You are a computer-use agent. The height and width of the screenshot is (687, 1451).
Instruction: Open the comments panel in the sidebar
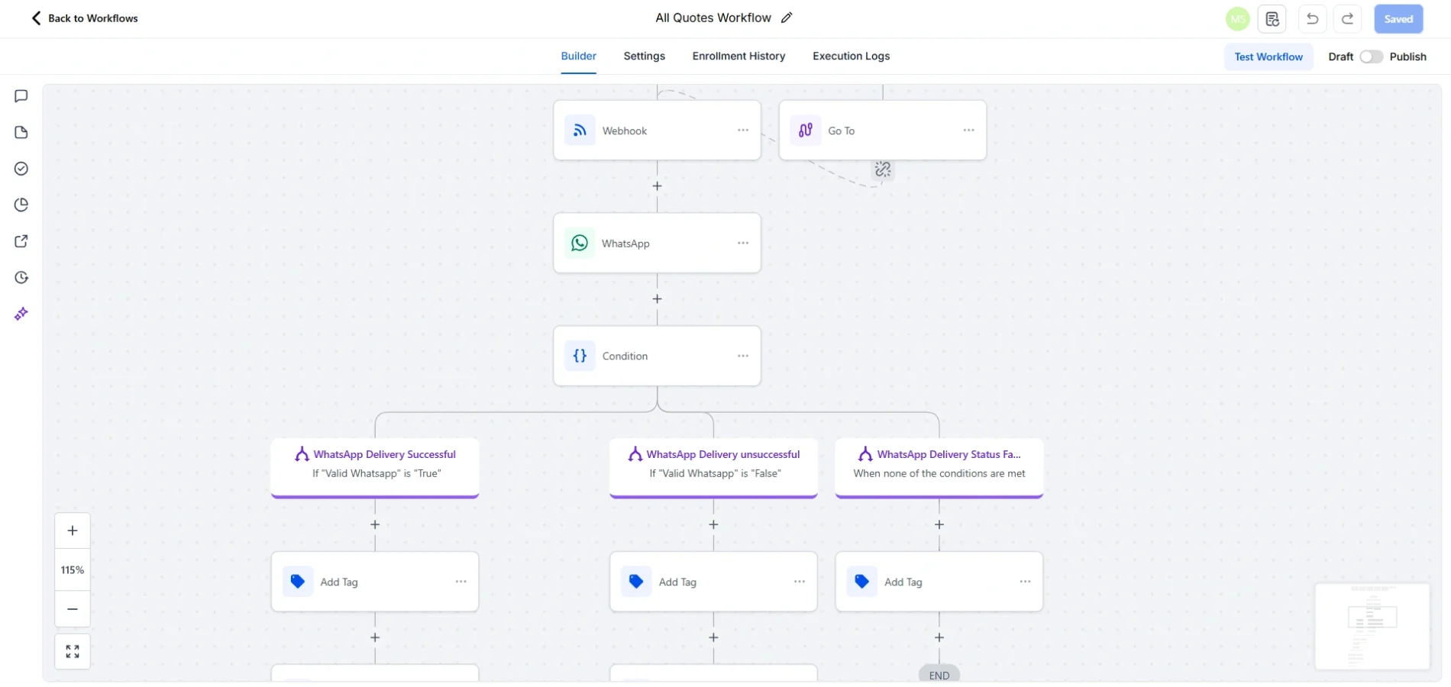pos(21,95)
